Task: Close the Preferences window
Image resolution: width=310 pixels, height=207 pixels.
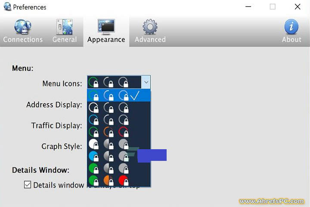Action: pos(298,7)
